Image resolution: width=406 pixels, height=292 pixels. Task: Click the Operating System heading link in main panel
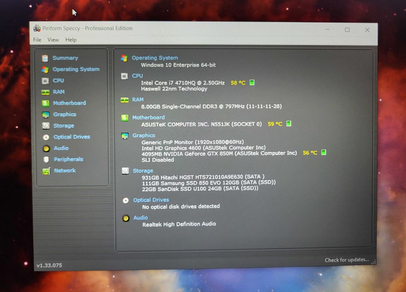point(155,58)
